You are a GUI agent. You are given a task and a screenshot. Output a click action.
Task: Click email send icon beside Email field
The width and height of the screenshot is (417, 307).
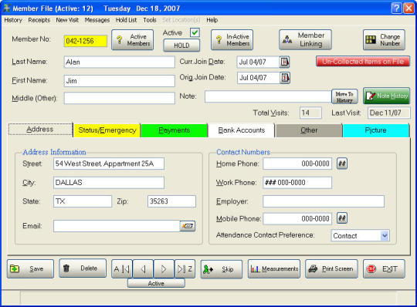click(188, 226)
